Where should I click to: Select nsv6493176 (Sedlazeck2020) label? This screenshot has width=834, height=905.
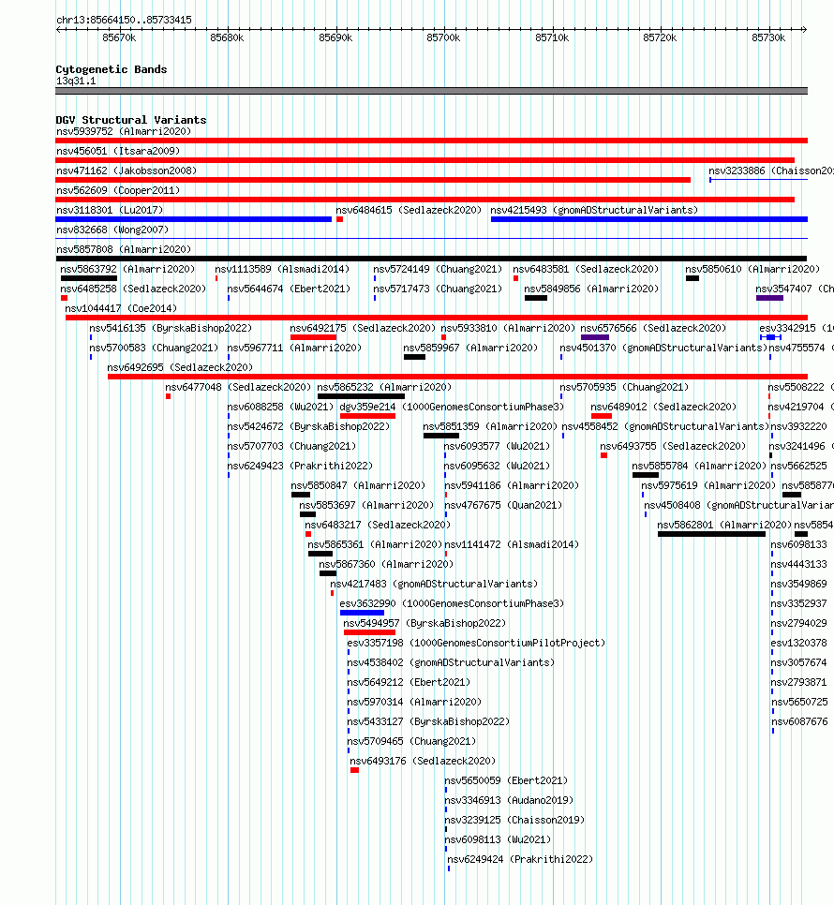coord(423,761)
